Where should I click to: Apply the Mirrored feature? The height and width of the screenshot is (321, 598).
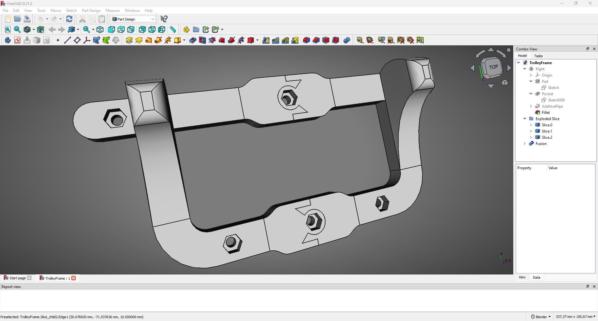click(x=266, y=40)
